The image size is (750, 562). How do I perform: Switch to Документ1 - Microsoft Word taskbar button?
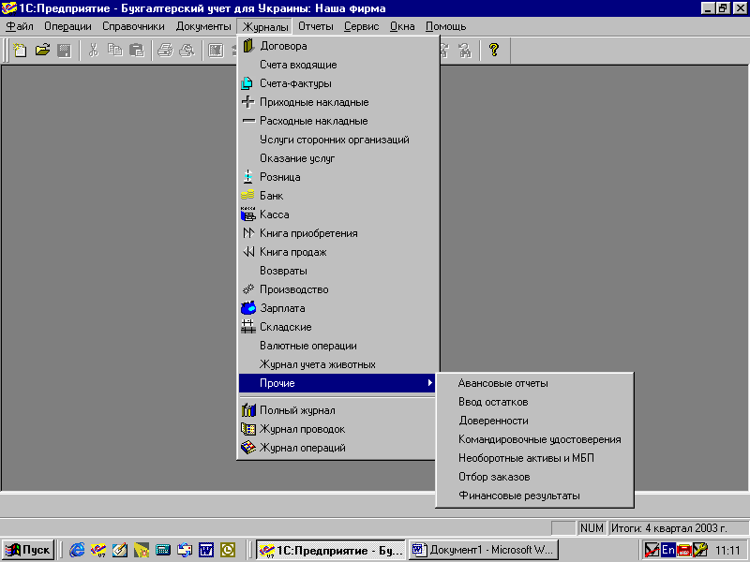pos(484,550)
